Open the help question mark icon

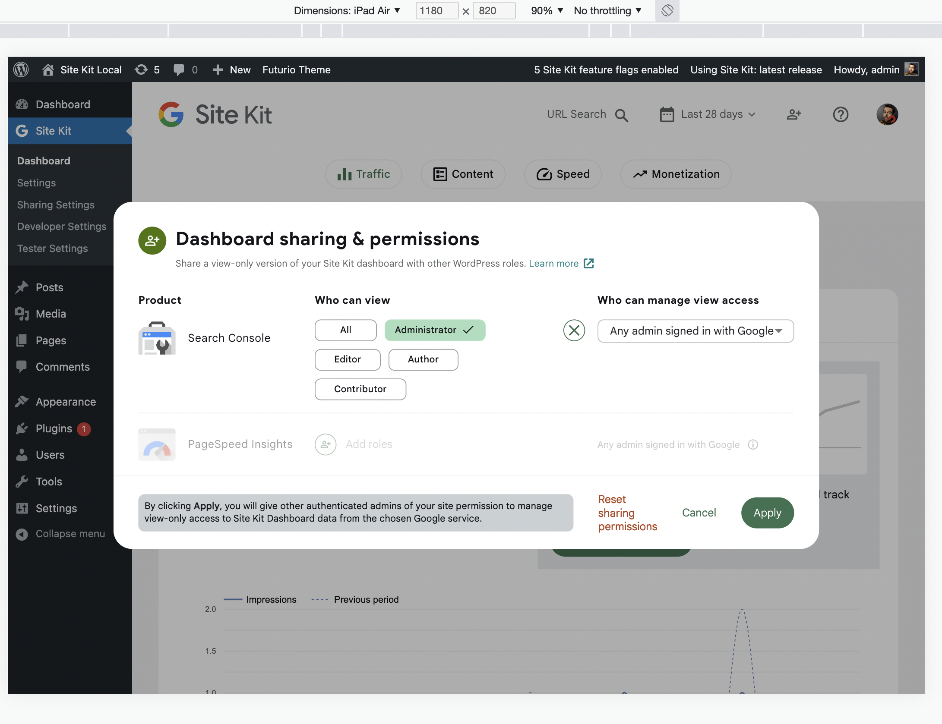point(840,114)
